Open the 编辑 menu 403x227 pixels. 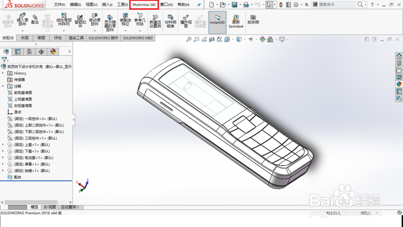pos(75,4)
